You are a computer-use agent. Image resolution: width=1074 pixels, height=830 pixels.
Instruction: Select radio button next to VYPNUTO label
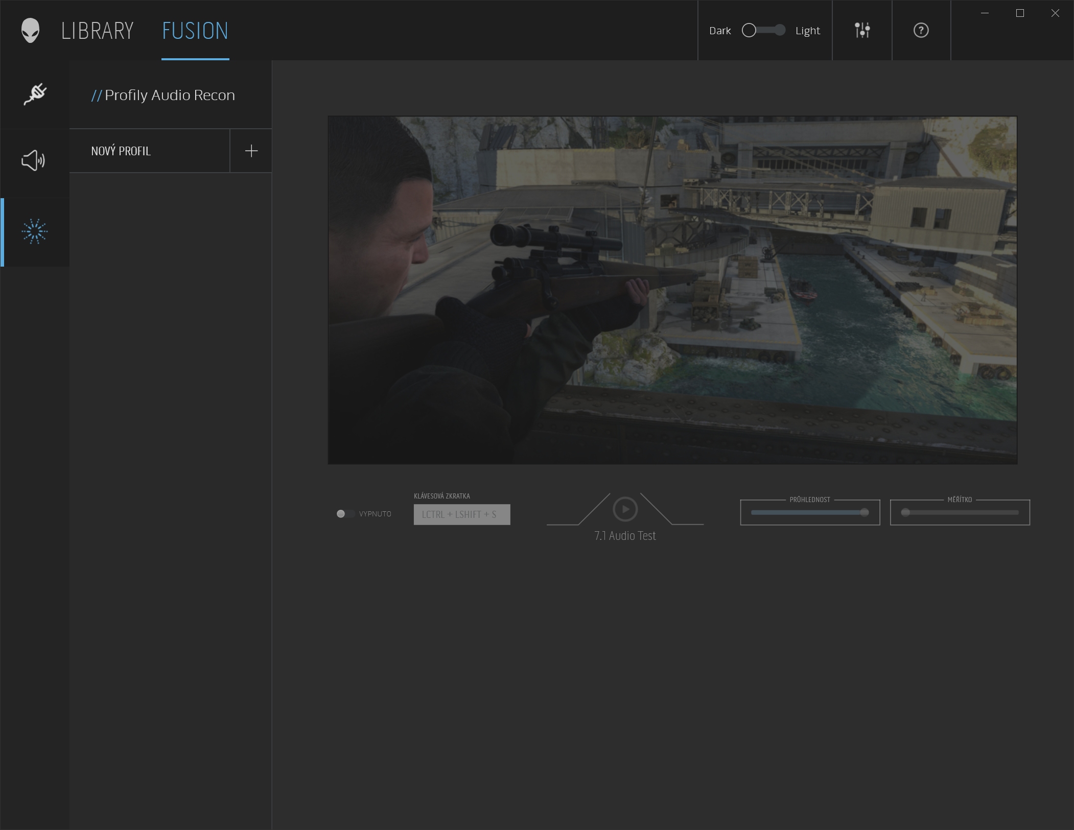(x=340, y=513)
